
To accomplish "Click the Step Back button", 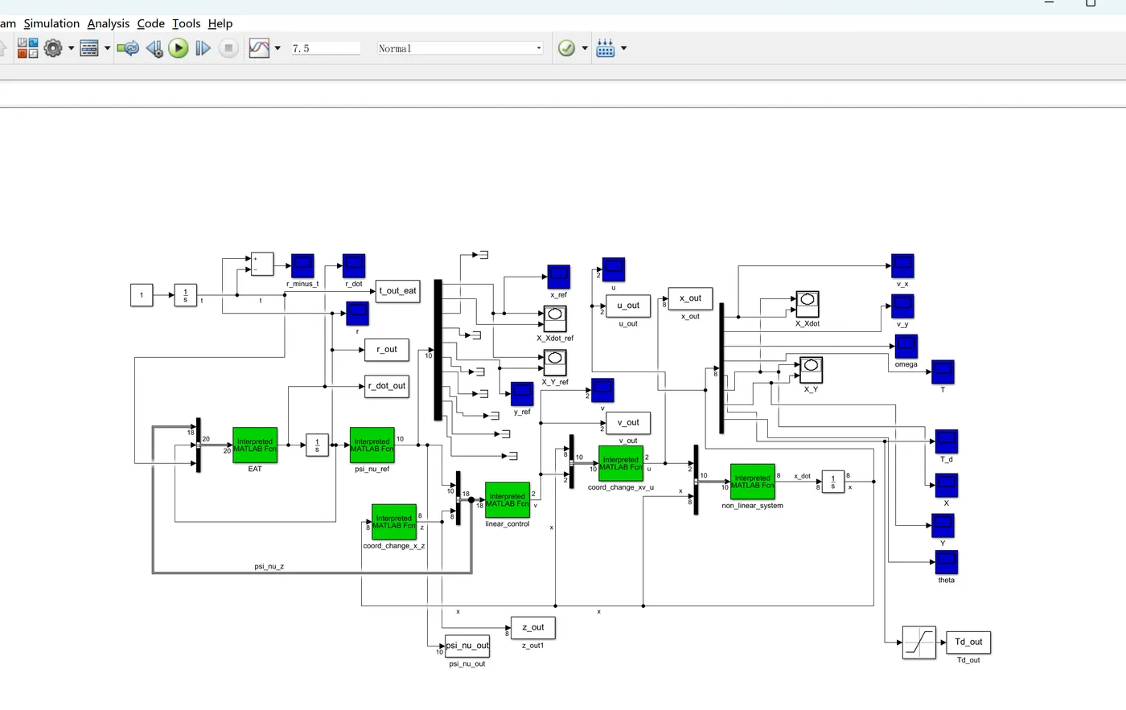I will click(154, 48).
